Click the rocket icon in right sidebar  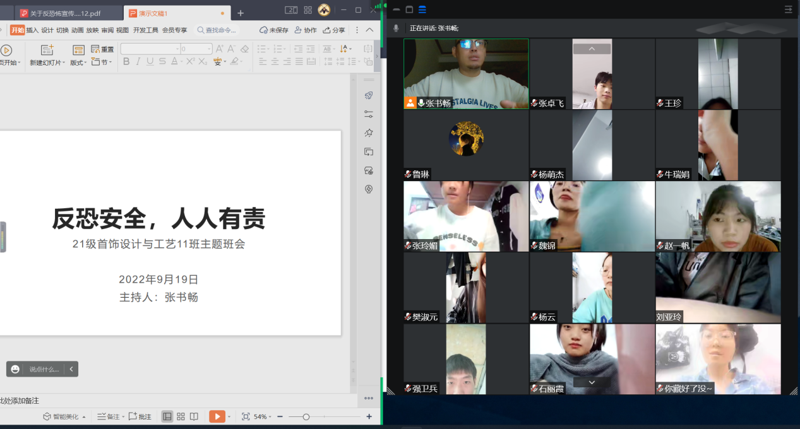click(x=369, y=95)
